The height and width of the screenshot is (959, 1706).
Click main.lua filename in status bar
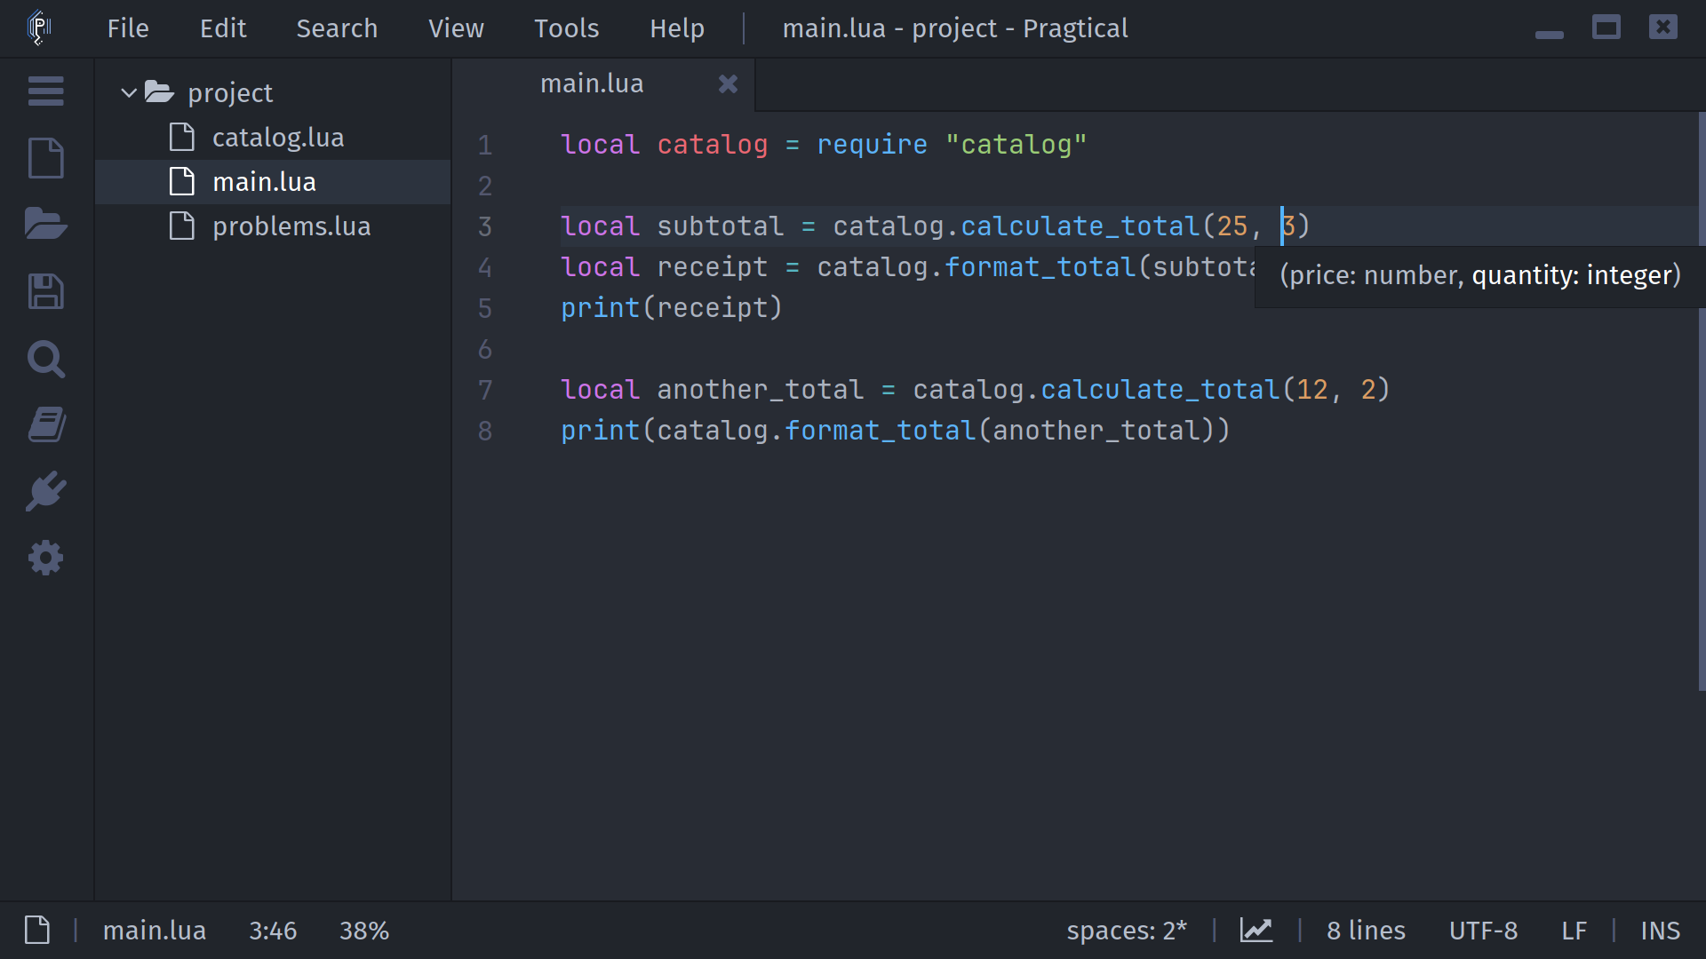click(155, 931)
